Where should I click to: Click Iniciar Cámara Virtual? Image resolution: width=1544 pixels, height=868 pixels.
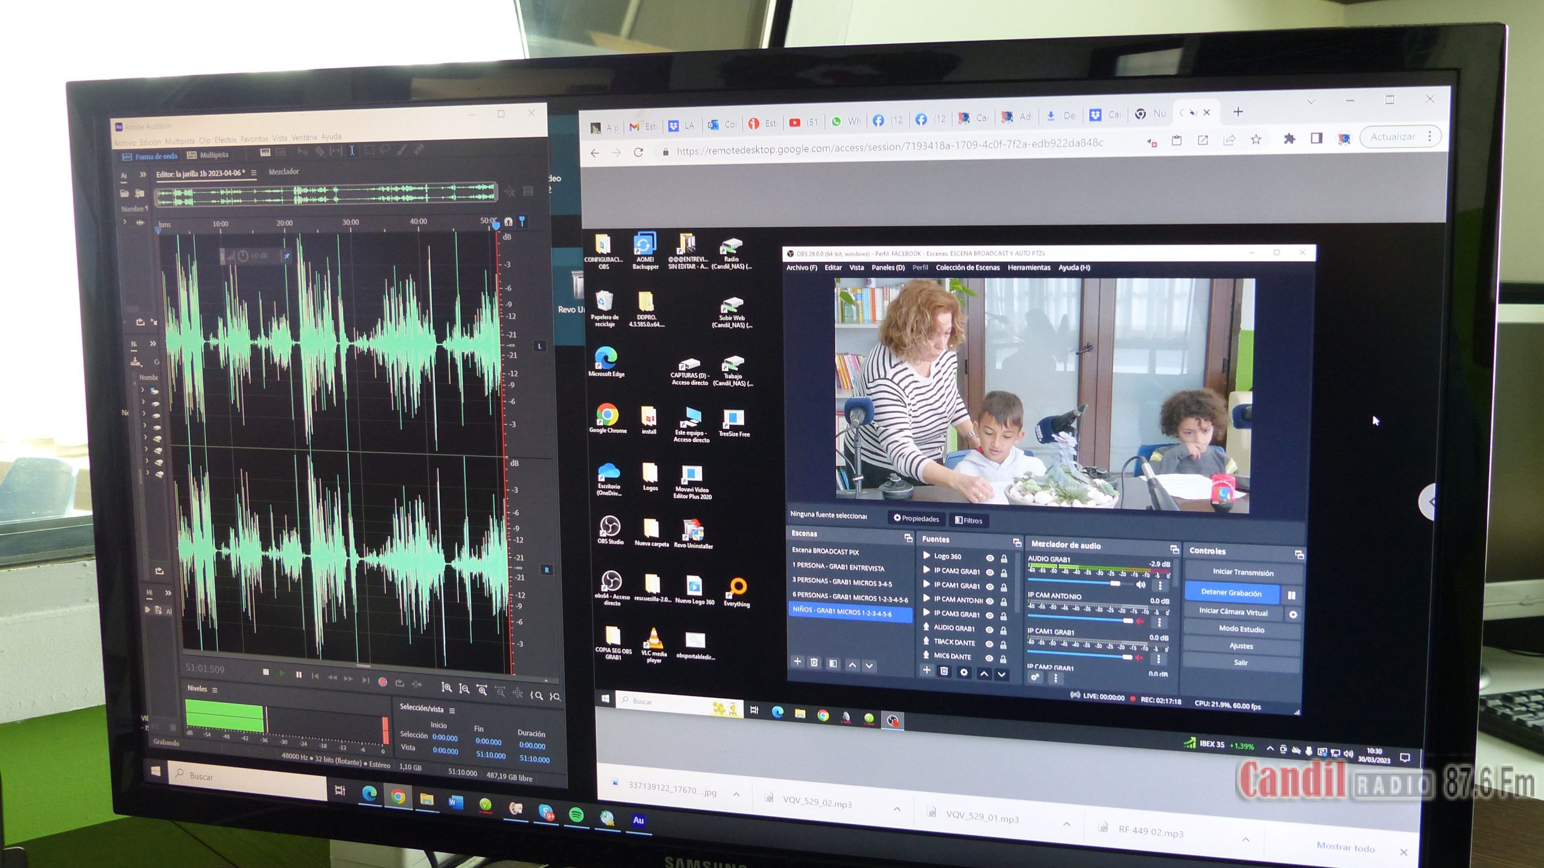coord(1233,612)
